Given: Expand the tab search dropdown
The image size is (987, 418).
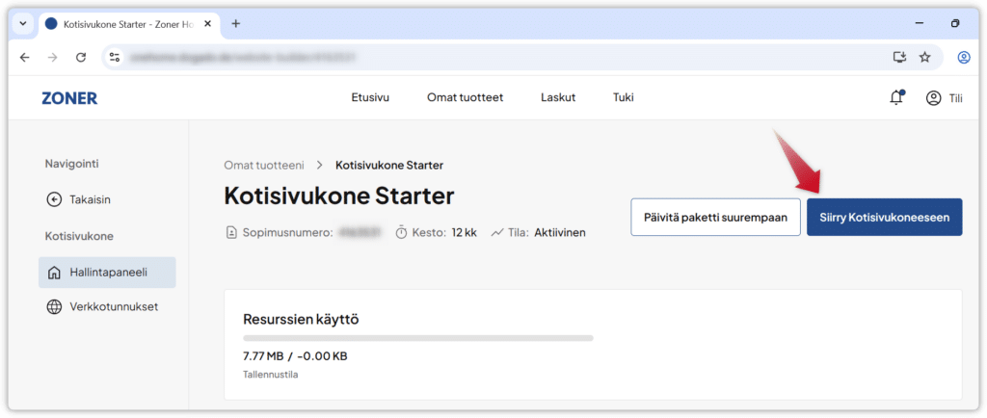Looking at the screenshot, I should coord(23,23).
